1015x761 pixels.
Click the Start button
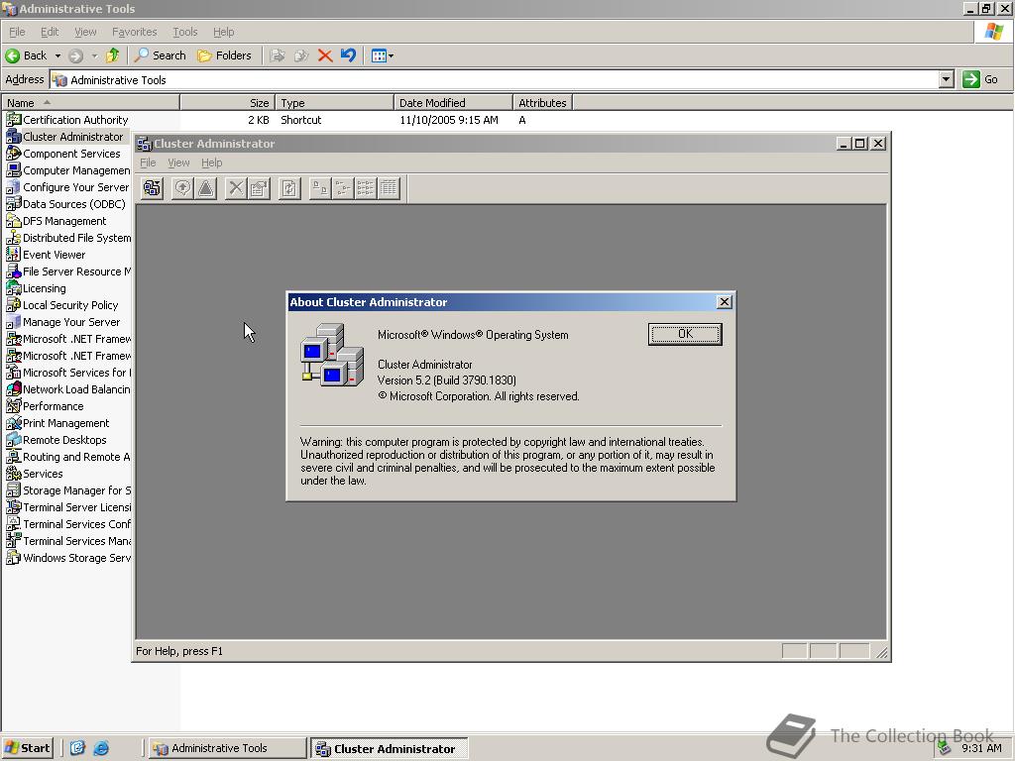[27, 748]
